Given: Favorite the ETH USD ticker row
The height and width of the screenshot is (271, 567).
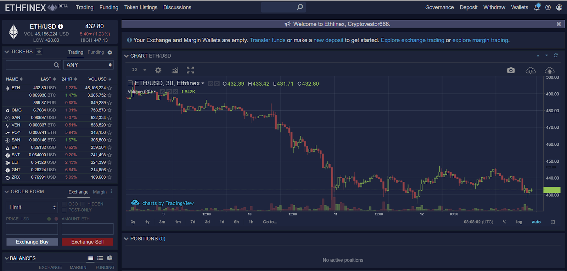Looking at the screenshot, I should pos(110,88).
